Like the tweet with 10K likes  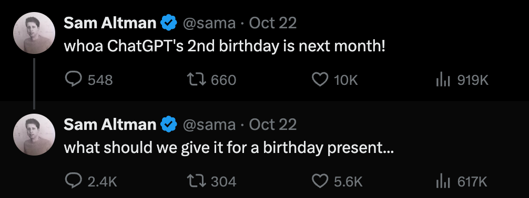click(320, 80)
